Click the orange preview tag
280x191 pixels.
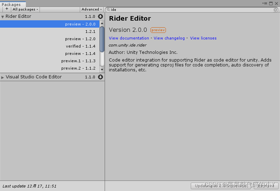point(158,30)
